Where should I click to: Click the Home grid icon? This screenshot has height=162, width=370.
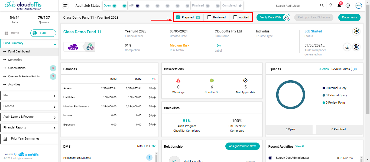click(6, 33)
